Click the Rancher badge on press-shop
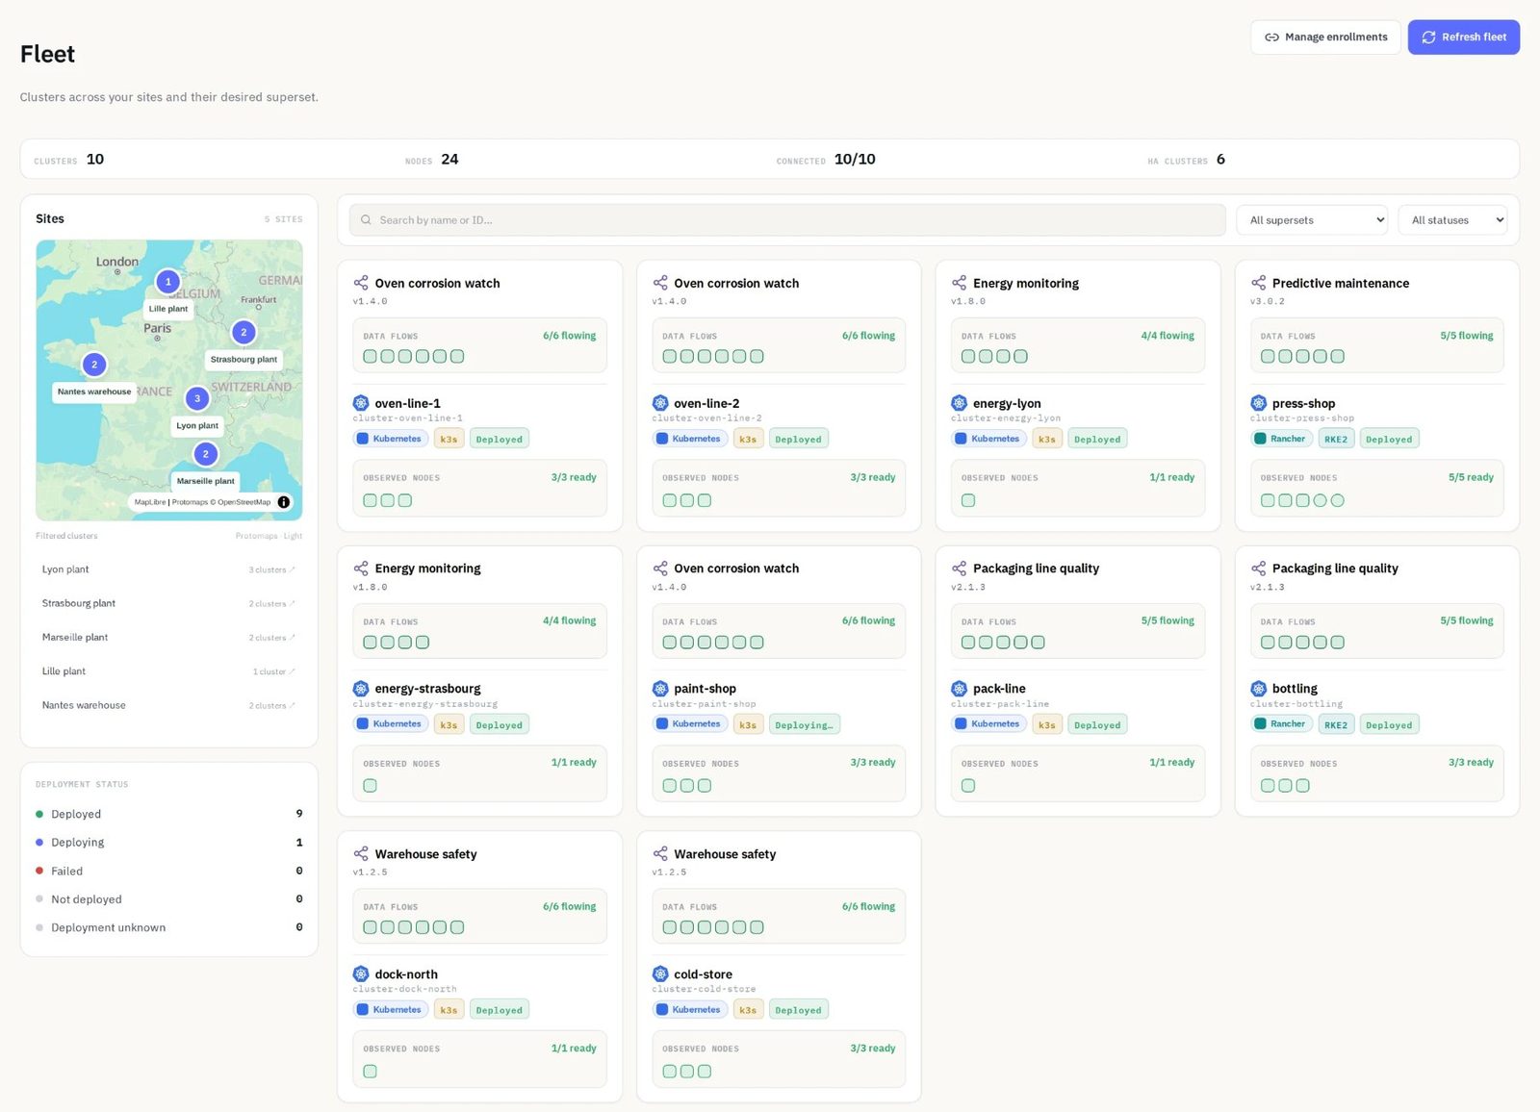The width and height of the screenshot is (1540, 1112). point(1280,440)
